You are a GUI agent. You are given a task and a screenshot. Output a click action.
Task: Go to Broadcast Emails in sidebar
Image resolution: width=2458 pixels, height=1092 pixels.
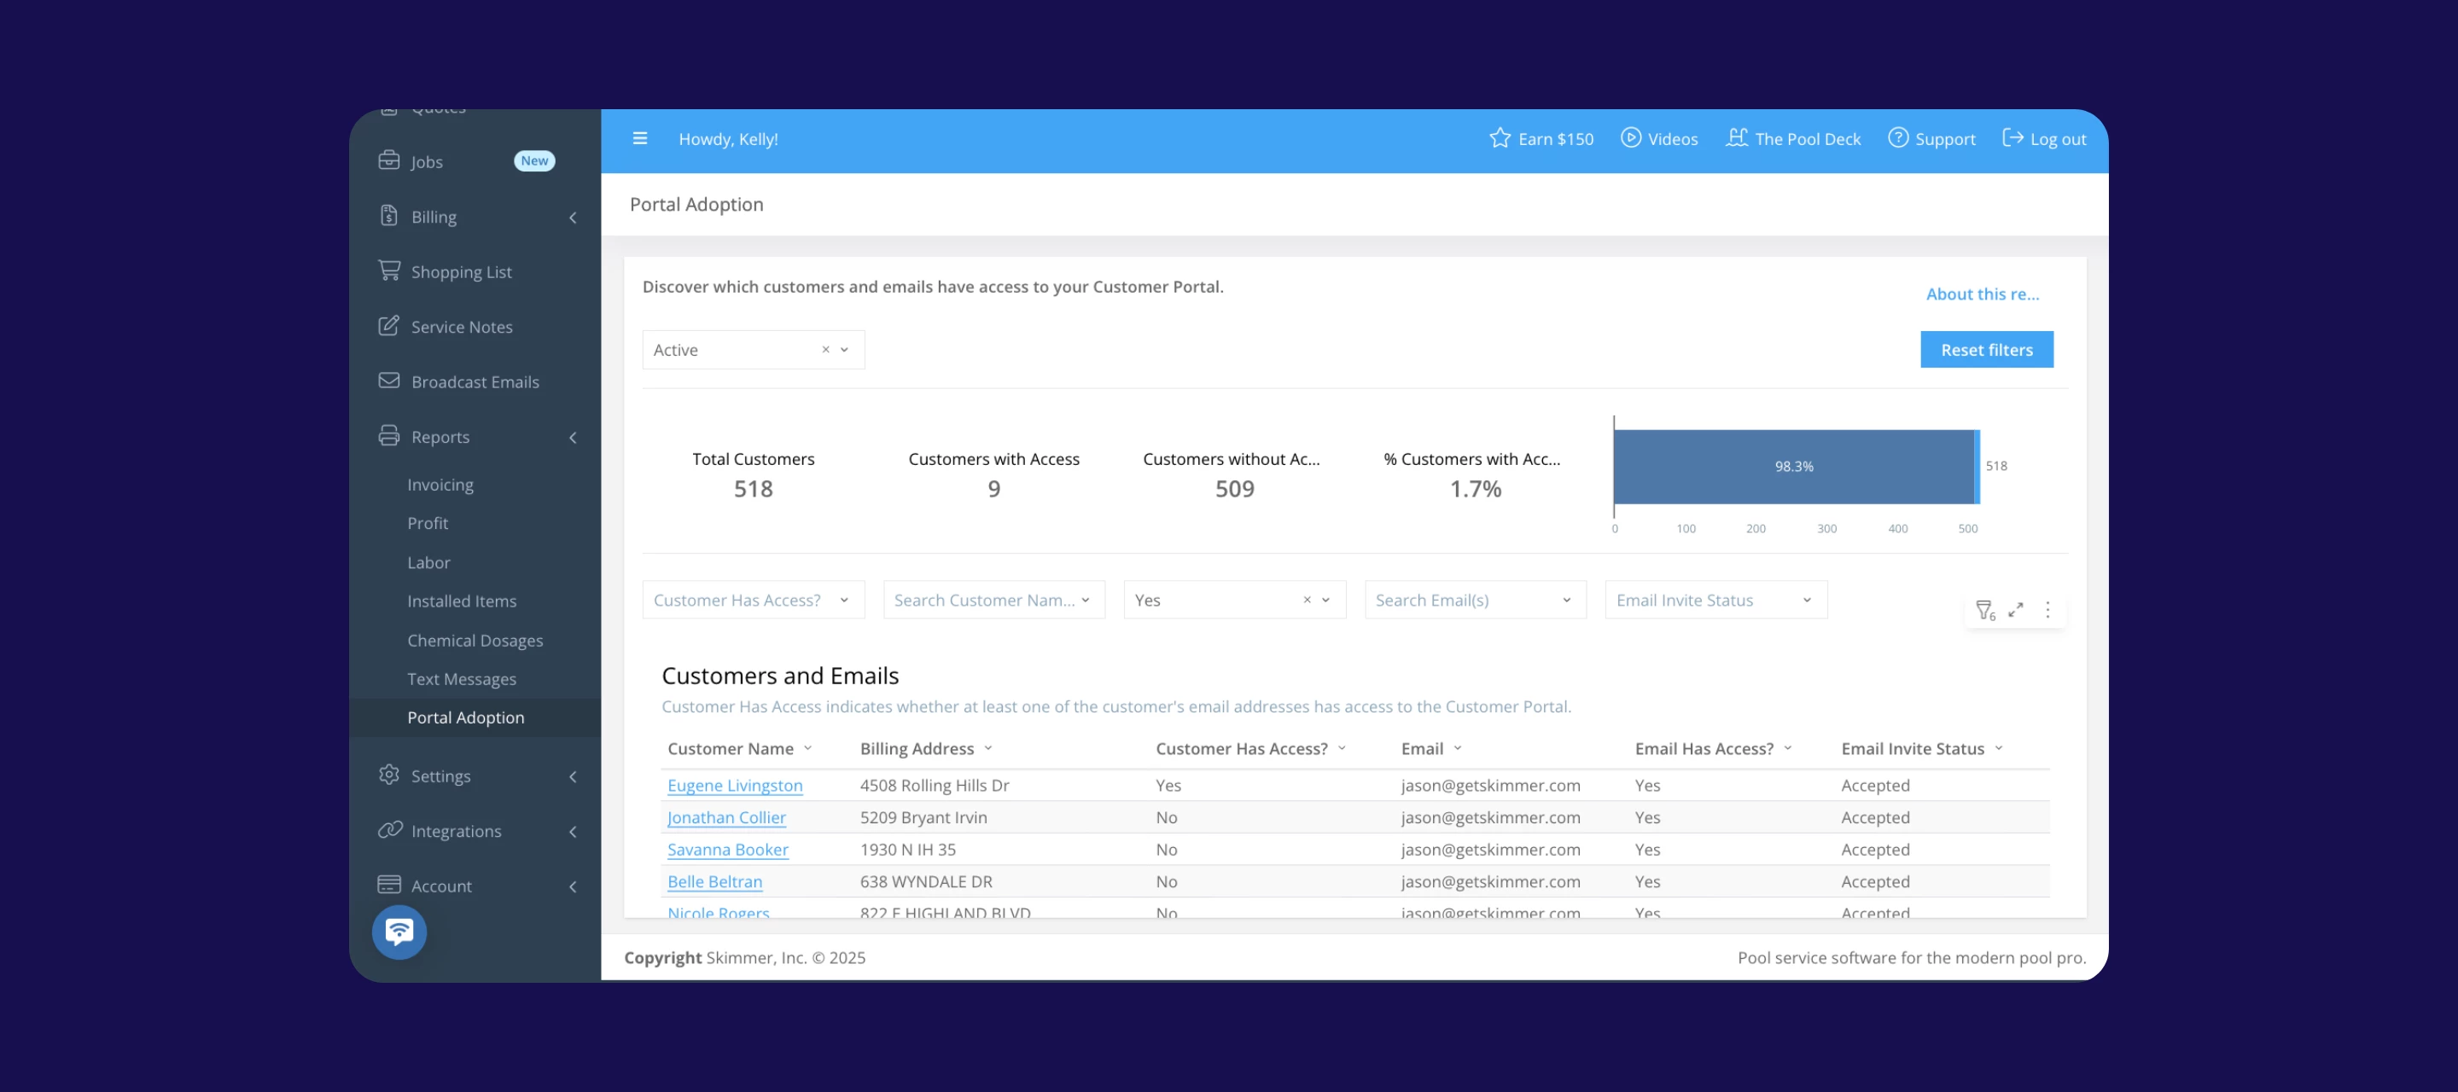point(475,381)
